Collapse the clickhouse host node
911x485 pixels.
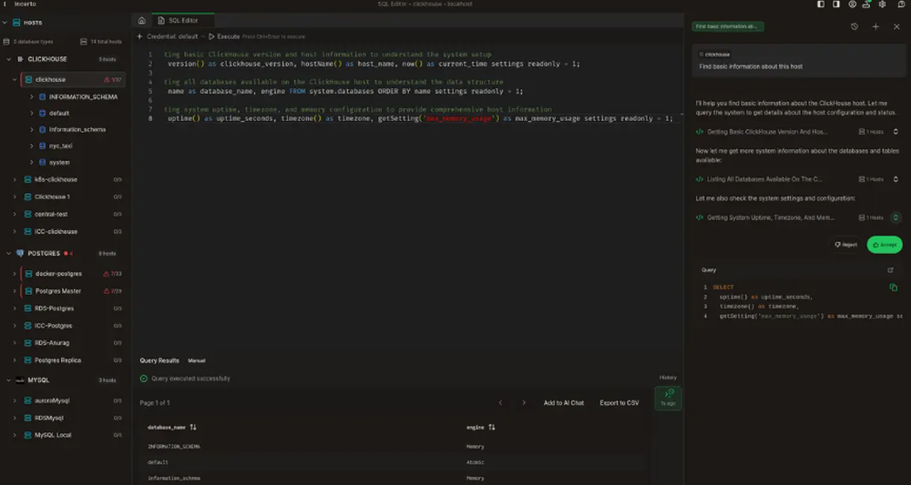(x=15, y=79)
